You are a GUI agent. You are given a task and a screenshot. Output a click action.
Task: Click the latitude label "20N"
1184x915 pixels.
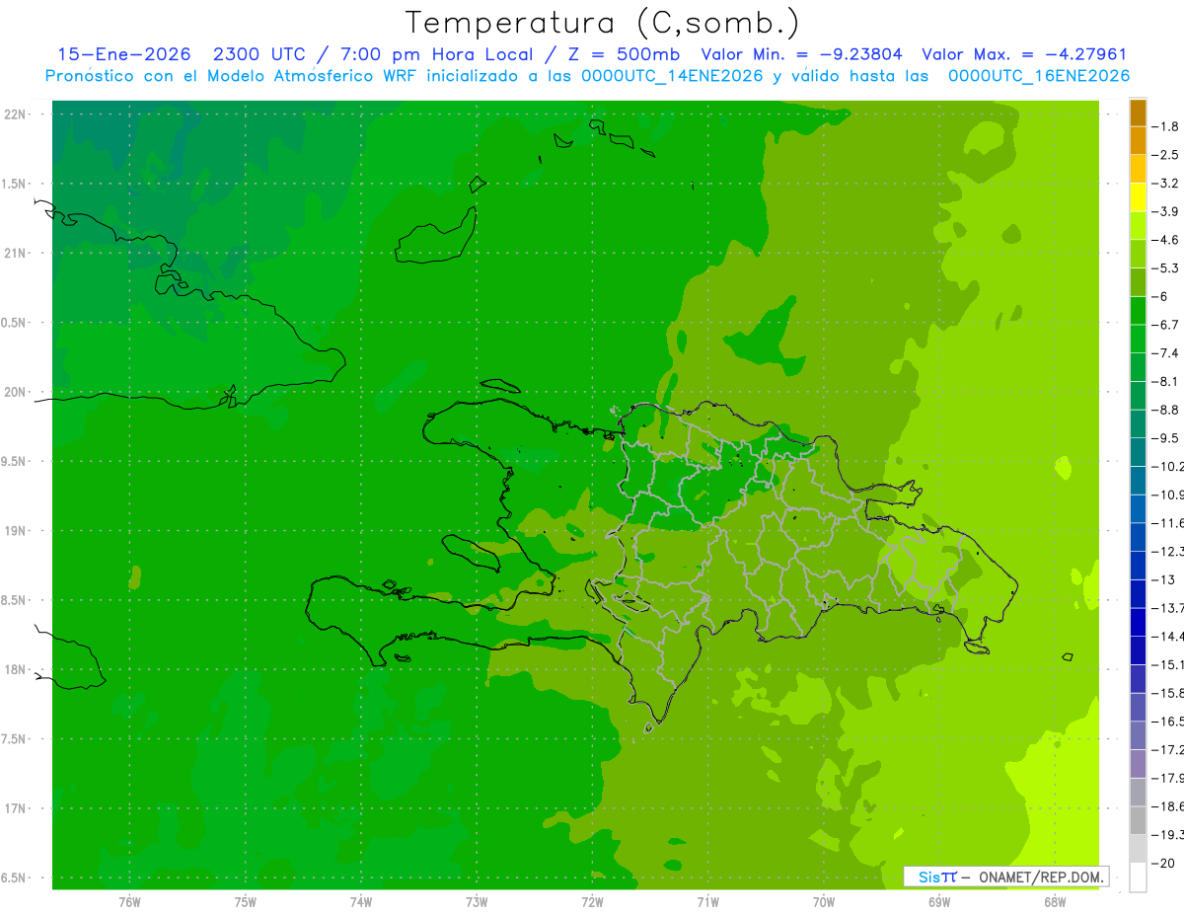pyautogui.click(x=16, y=392)
